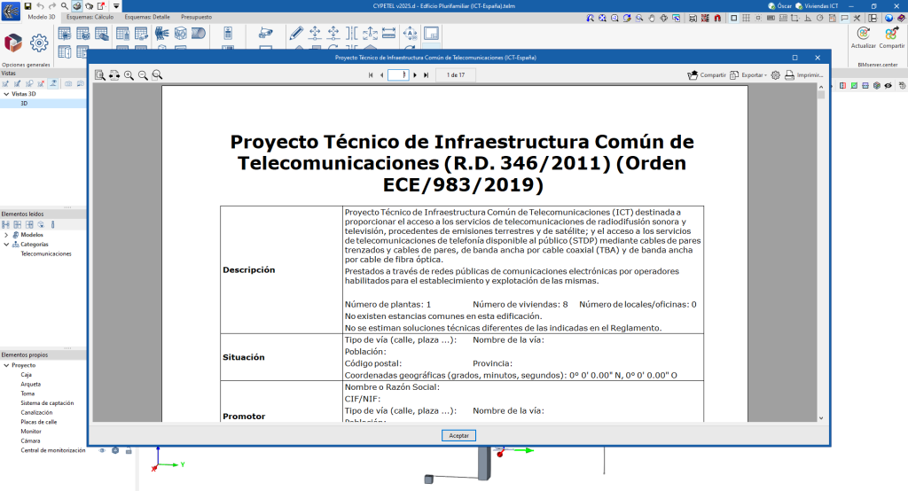Open the quick access customize dropdown arrow
This screenshot has width=908, height=491.
click(116, 6)
